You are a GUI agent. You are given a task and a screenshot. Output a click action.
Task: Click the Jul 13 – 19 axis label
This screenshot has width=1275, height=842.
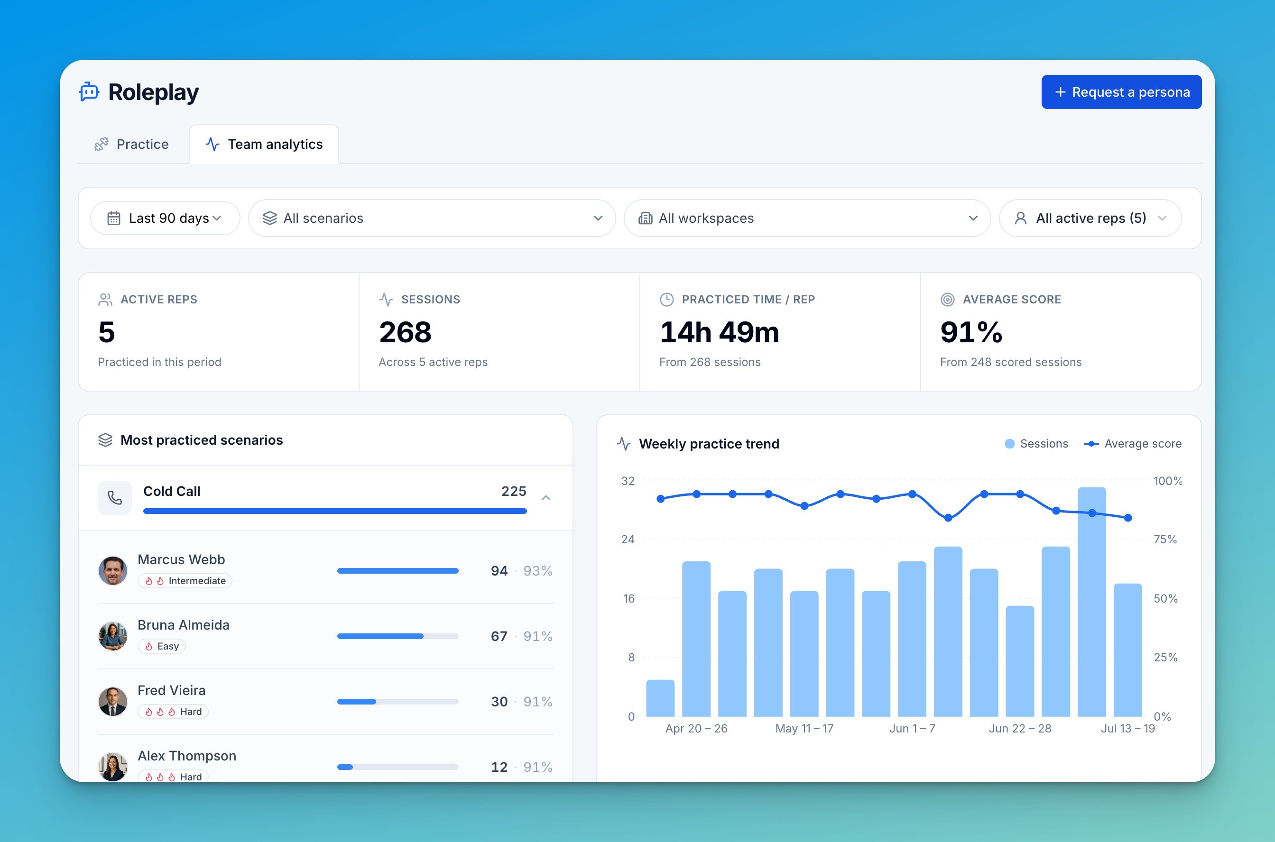click(1128, 729)
